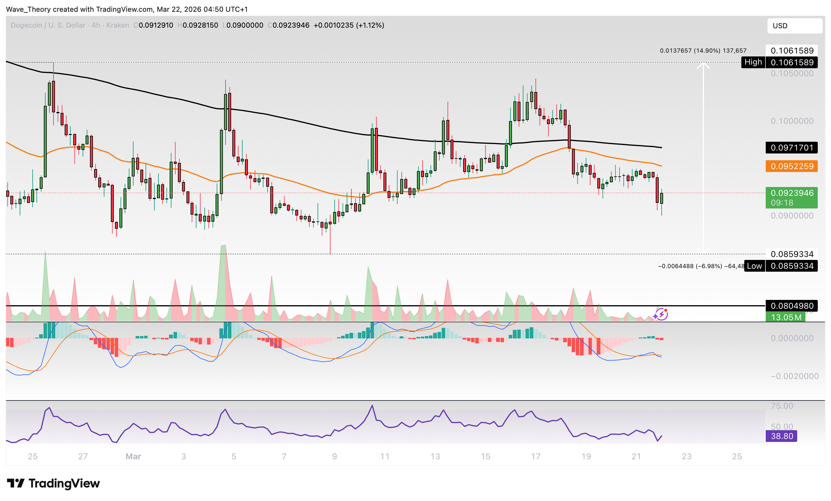
Task: Click the 21 date on the time axis
Action: pos(636,456)
